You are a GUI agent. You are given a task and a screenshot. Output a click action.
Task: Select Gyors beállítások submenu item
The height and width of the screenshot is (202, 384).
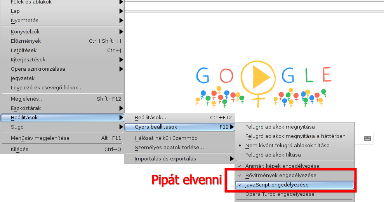179,127
